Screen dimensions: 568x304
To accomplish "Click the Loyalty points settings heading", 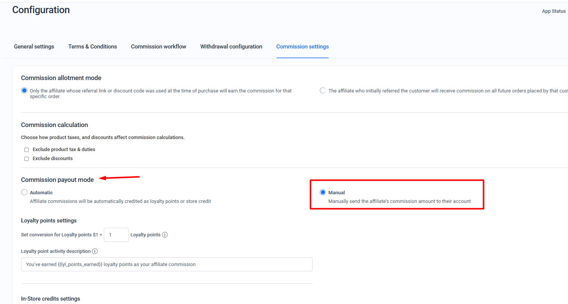I will [x=49, y=221].
